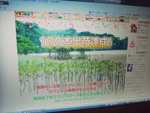
Task: Click the read mail (メールを読む) envelope icon
Action: [x=121, y=14]
